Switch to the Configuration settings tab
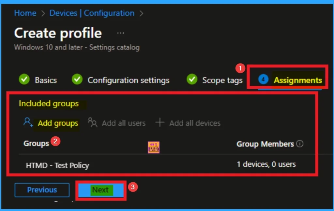 129,80
